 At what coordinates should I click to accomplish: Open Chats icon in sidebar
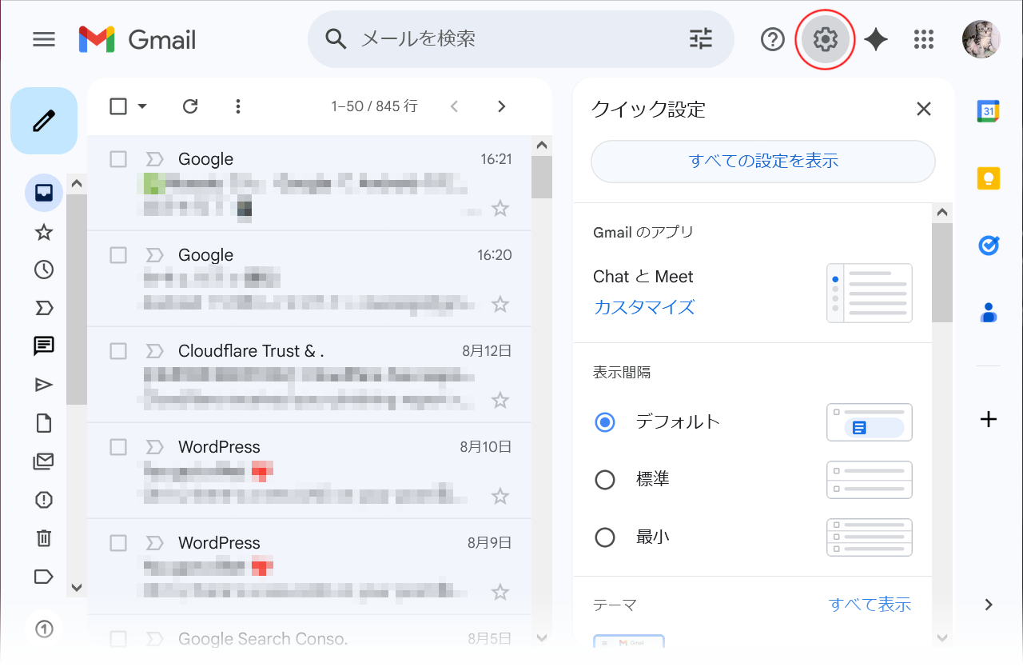44,346
